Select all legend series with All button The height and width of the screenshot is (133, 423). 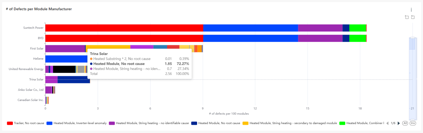pos(405,123)
